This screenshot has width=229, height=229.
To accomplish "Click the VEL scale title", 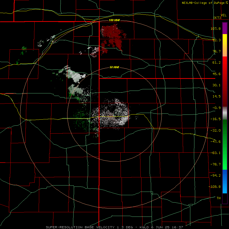I will 223,15.
